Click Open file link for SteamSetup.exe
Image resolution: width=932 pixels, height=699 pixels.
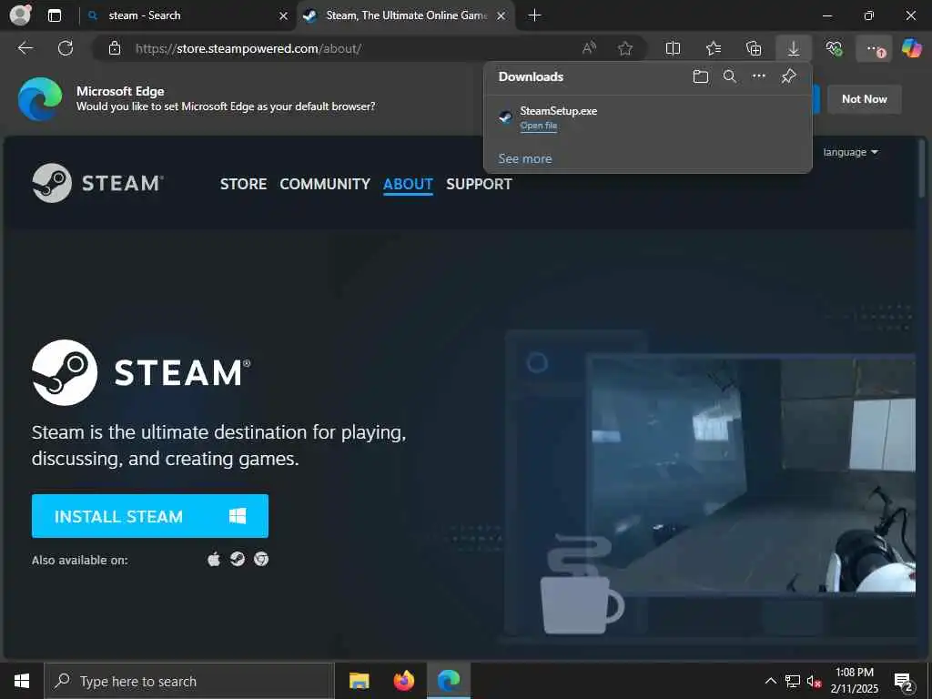pos(539,126)
